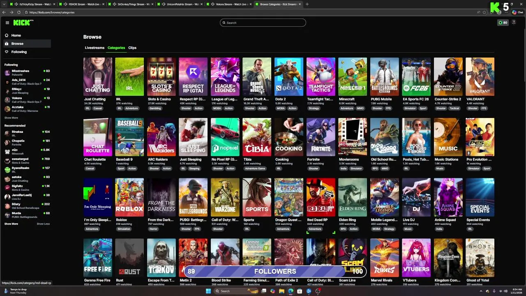Open the profile icon in Kick header
This screenshot has height=296, width=526.
coord(514,22)
